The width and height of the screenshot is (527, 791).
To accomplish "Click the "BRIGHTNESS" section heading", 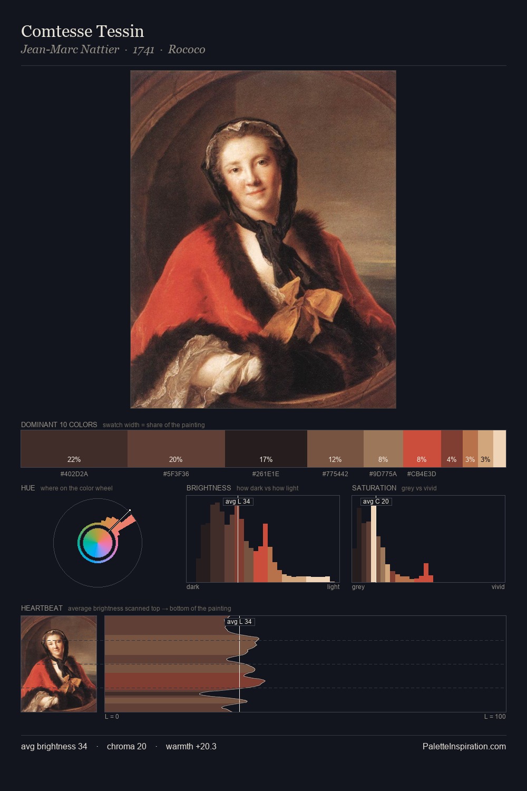I will [x=209, y=488].
